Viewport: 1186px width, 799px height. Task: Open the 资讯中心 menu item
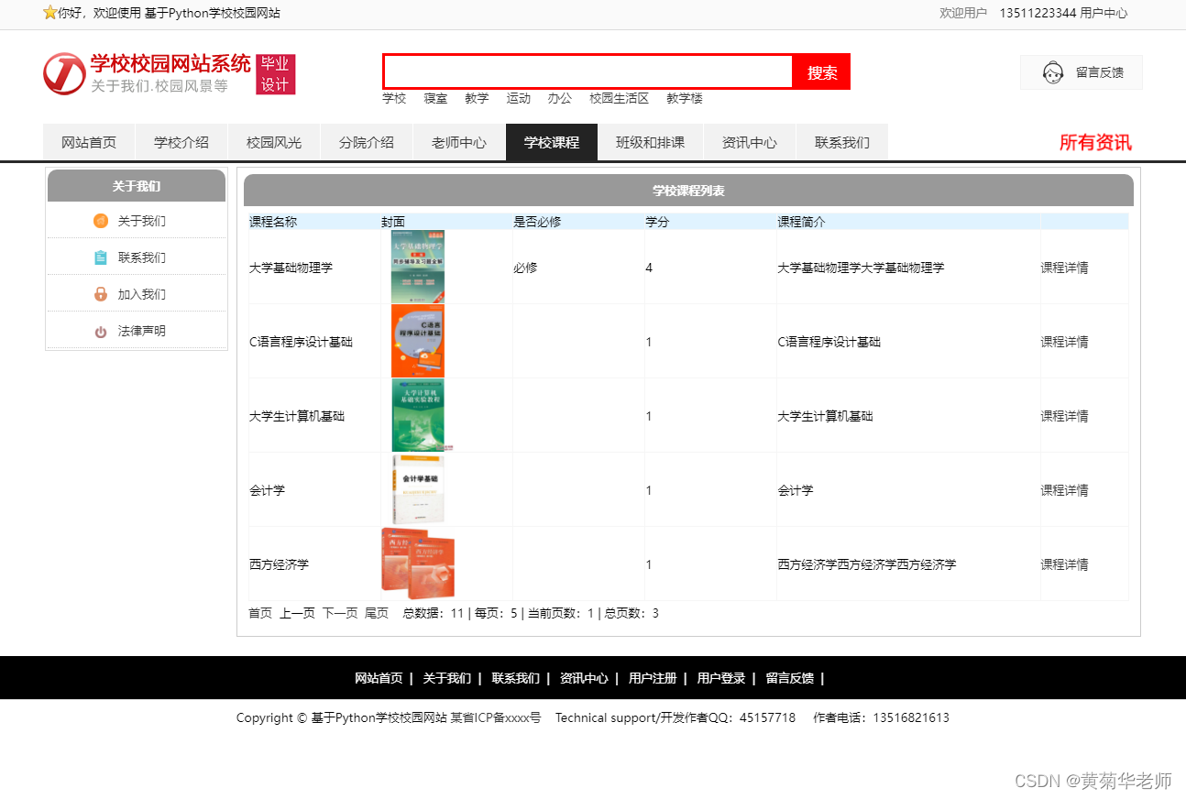pos(750,142)
